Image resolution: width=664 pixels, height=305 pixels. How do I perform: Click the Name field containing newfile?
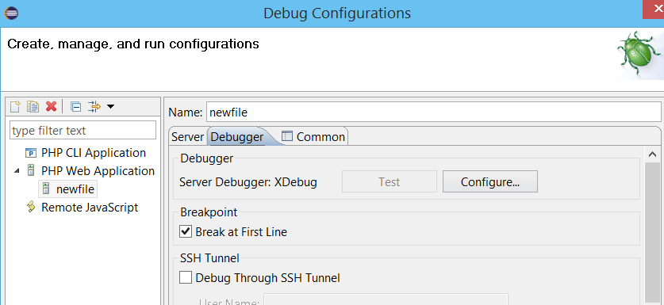(x=435, y=112)
